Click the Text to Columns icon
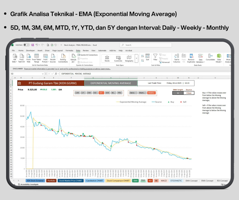The image size is (239, 200). pos(177,58)
